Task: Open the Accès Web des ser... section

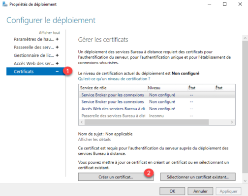Action: point(34,63)
